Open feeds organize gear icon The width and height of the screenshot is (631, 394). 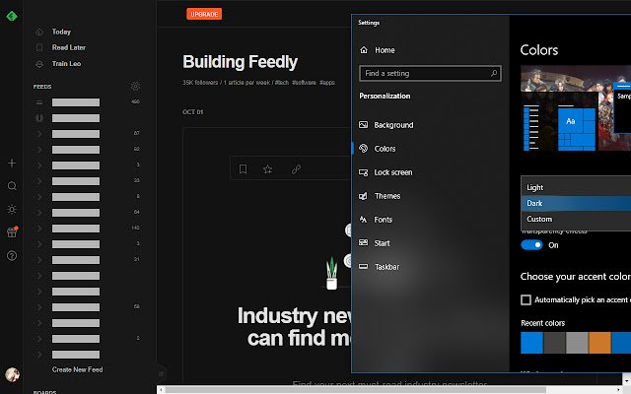(x=135, y=86)
